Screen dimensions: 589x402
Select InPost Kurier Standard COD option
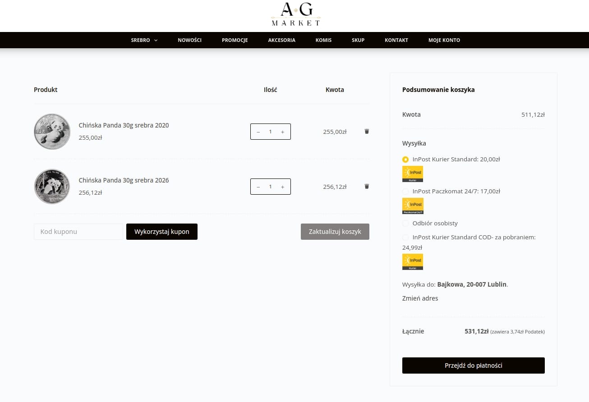coord(405,238)
